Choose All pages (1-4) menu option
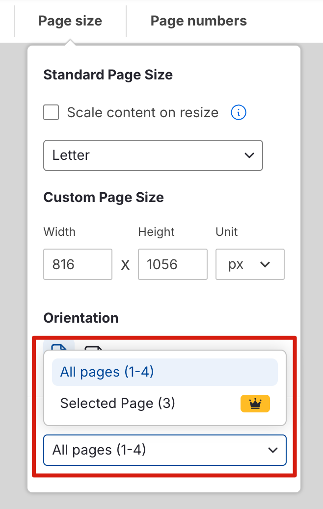Image resolution: width=323 pixels, height=509 pixels. (165, 372)
